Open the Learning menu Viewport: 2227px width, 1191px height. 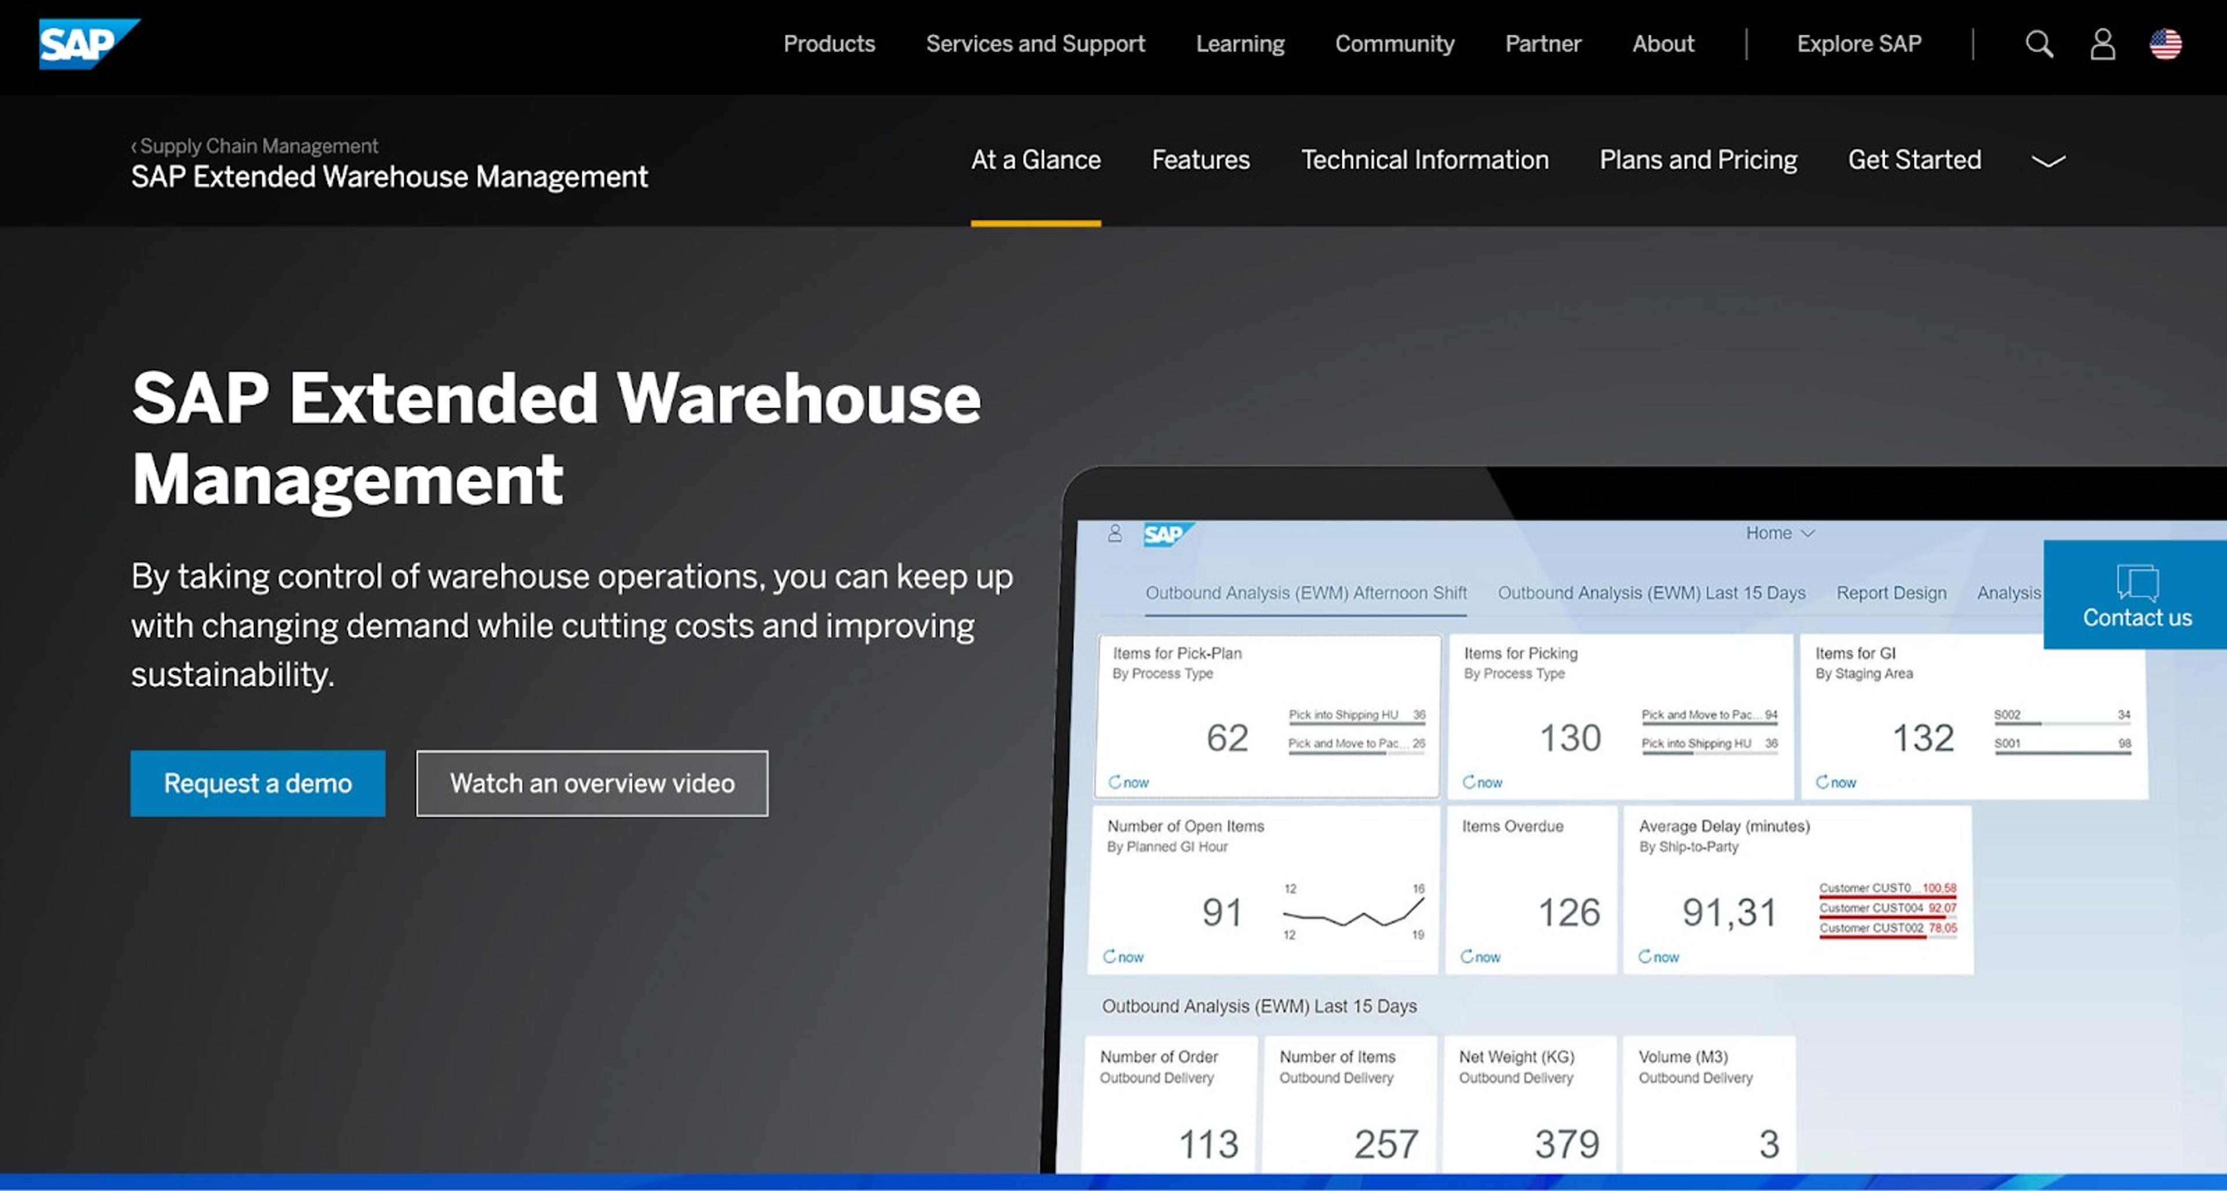[x=1240, y=43]
